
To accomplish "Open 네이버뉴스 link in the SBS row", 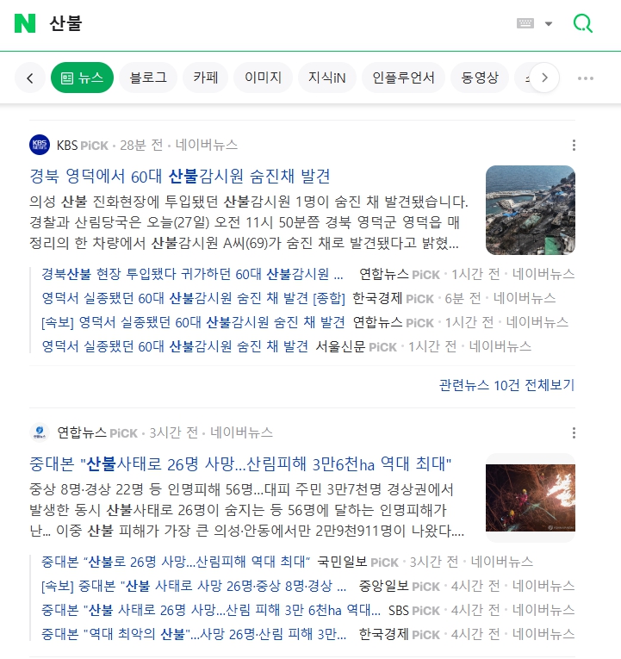I will click(543, 610).
